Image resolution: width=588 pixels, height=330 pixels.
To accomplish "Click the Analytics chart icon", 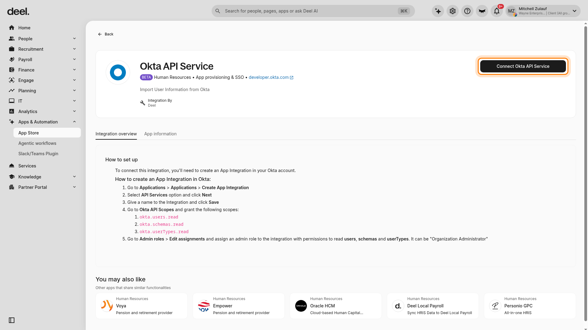I will click(12, 112).
